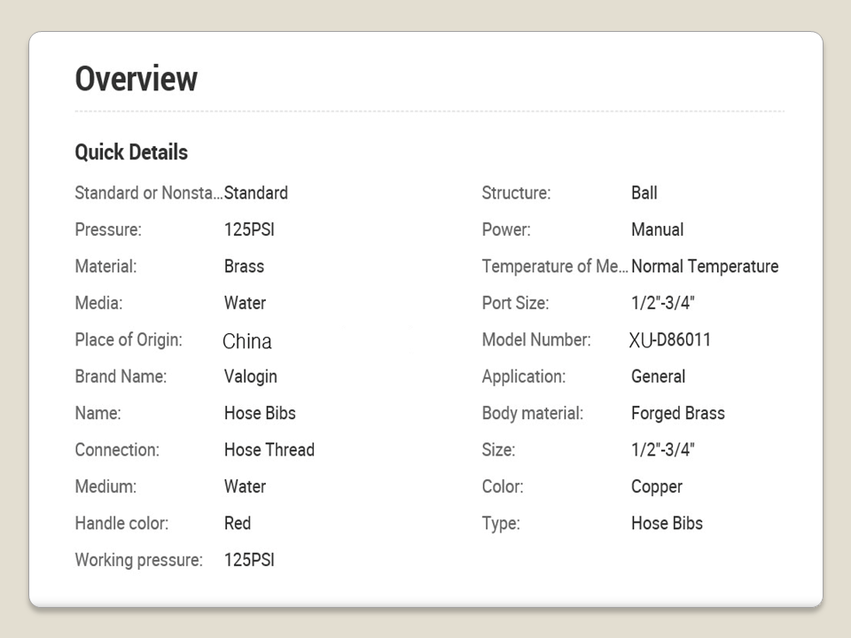851x638 pixels.
Task: Select the Normal Temperature value
Action: point(705,267)
